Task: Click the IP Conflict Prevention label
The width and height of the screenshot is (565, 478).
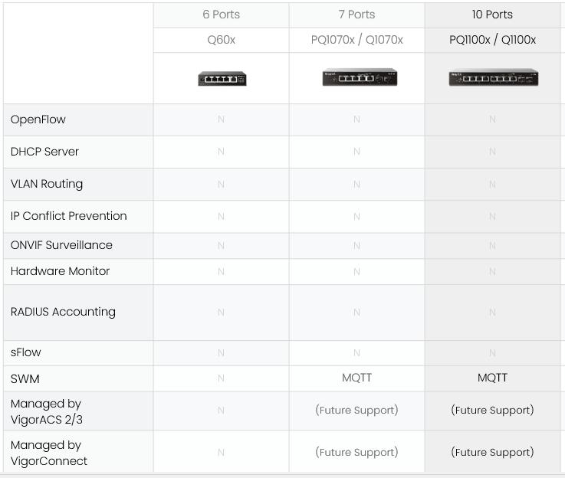Action: point(69,216)
